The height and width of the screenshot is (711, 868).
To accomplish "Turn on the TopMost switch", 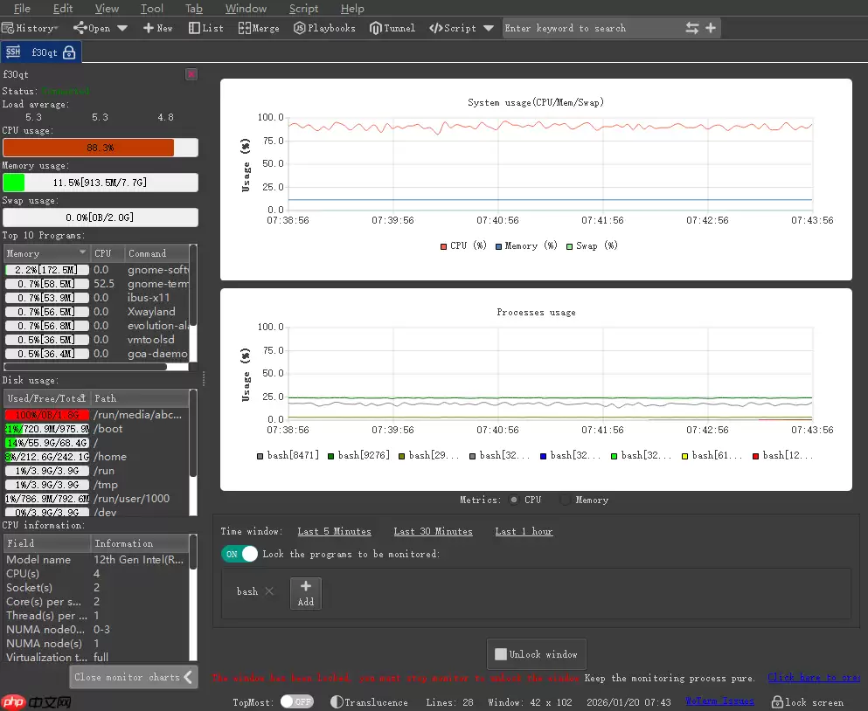I will 296,701.
